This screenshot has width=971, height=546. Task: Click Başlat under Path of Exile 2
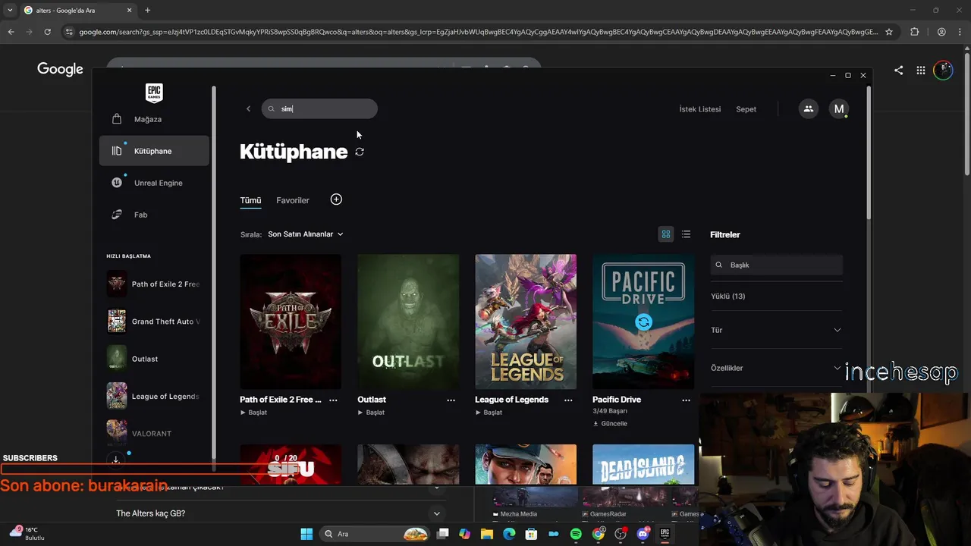(x=254, y=413)
